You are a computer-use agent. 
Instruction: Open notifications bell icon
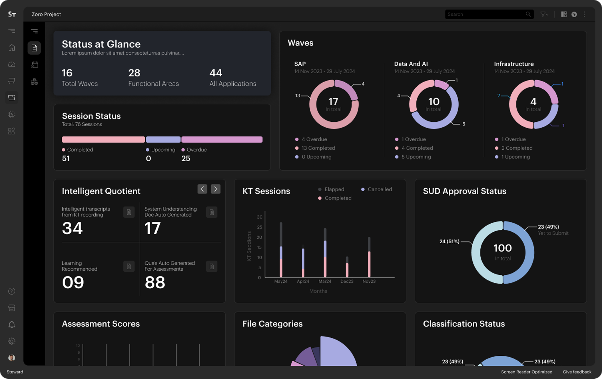click(x=12, y=325)
